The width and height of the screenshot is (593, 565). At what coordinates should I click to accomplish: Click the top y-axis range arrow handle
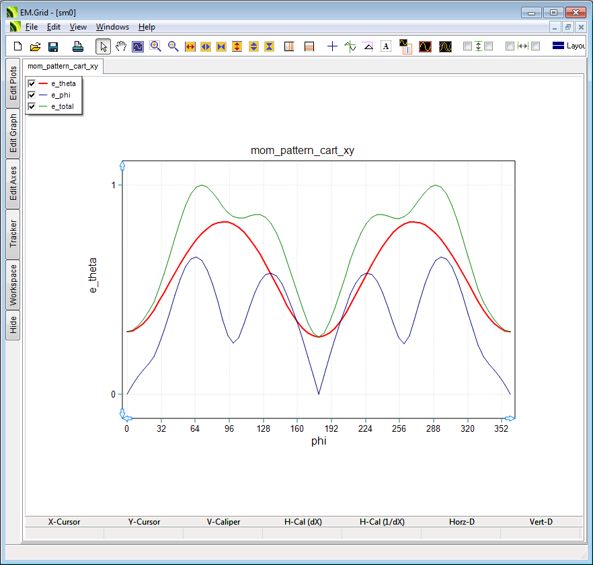122,165
